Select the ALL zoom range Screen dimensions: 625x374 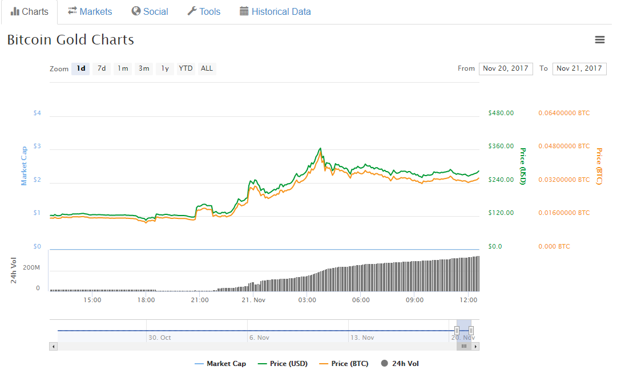pyautogui.click(x=207, y=68)
